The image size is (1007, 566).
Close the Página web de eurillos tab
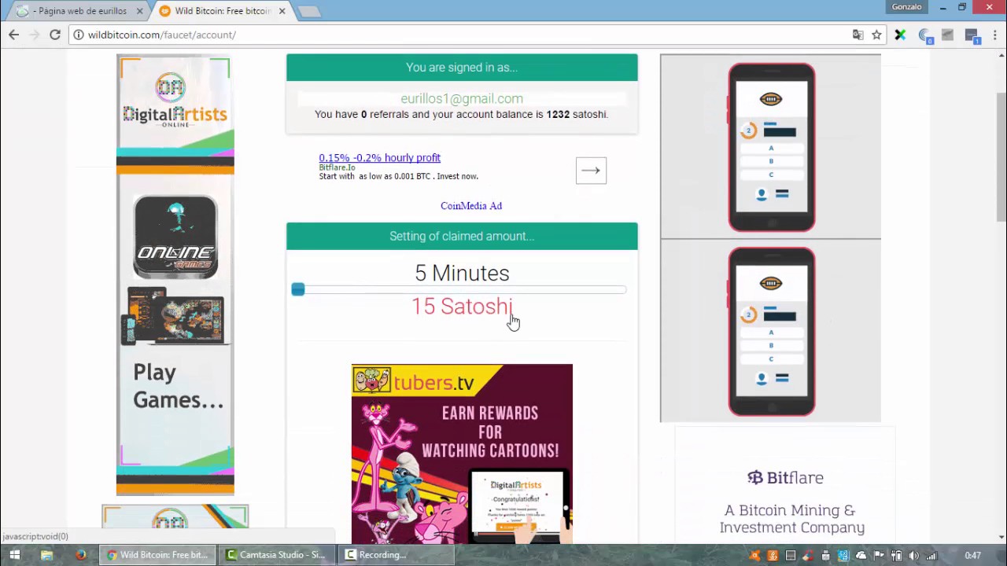(x=140, y=11)
